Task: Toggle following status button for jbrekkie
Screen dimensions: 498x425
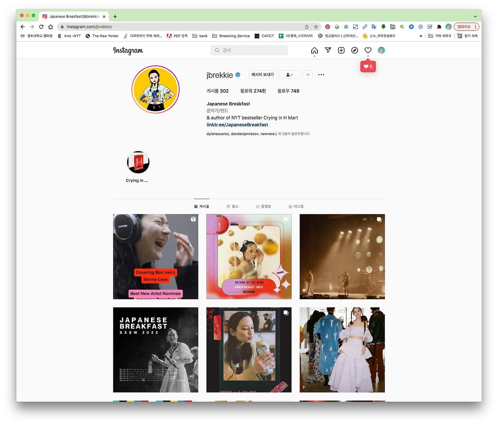Action: point(290,75)
